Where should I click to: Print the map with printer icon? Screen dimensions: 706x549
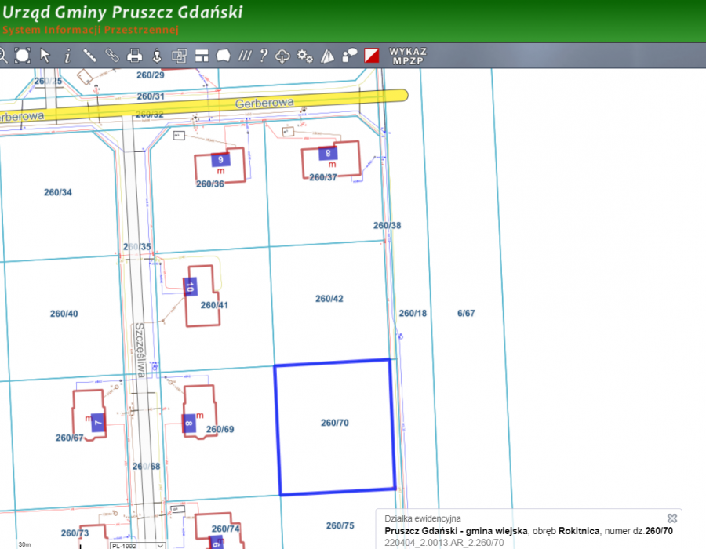[134, 55]
